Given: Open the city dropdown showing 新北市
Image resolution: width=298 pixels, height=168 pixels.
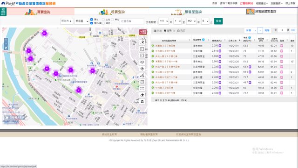Looking at the screenshot, I should click(x=67, y=21).
